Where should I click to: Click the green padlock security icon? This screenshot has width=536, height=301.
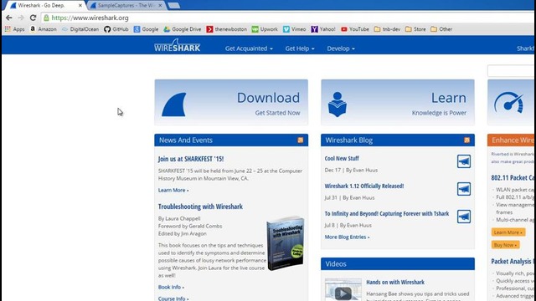pyautogui.click(x=46, y=18)
